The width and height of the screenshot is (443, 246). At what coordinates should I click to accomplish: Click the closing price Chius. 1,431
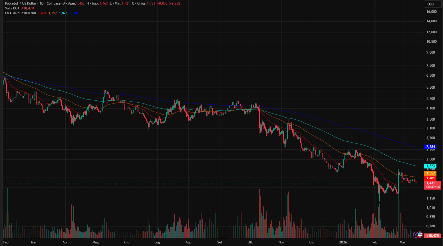point(146,3)
